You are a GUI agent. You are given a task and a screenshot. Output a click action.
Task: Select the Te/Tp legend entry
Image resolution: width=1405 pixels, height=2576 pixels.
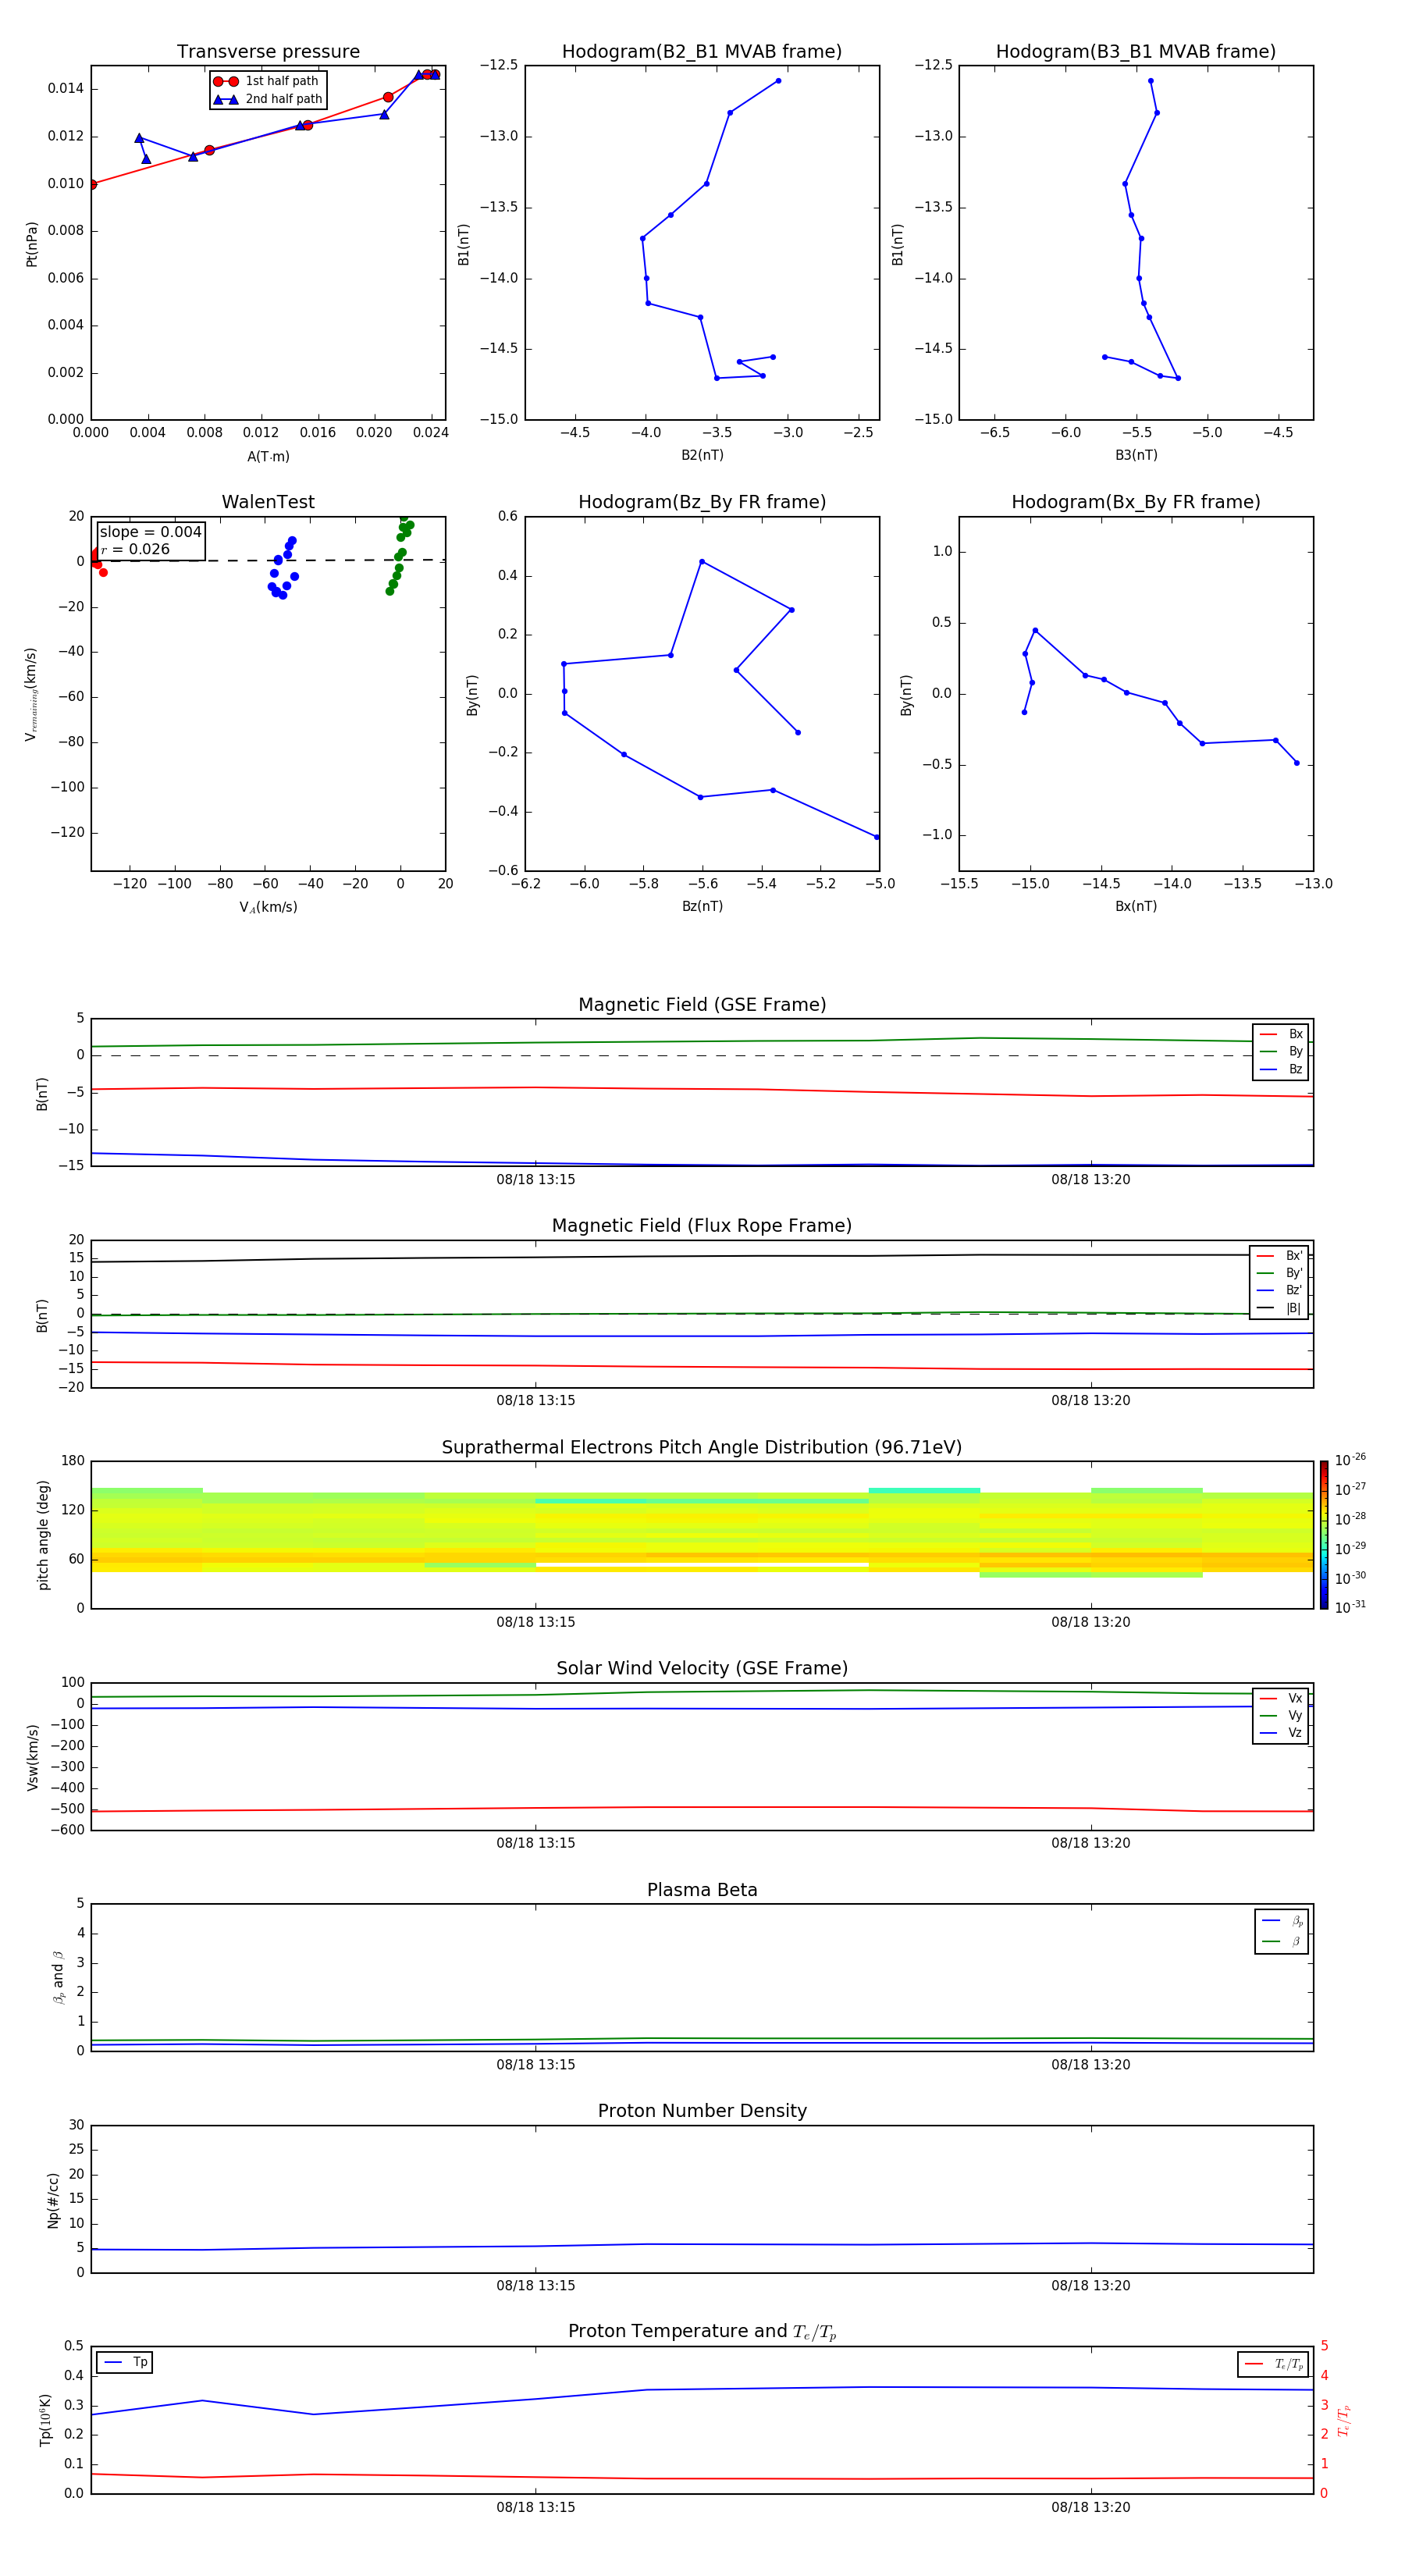point(1274,2365)
